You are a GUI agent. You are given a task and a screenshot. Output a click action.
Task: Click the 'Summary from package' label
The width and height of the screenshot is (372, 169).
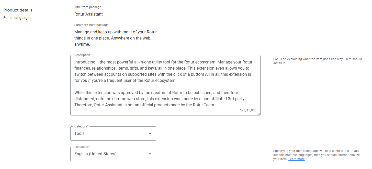pos(91,25)
